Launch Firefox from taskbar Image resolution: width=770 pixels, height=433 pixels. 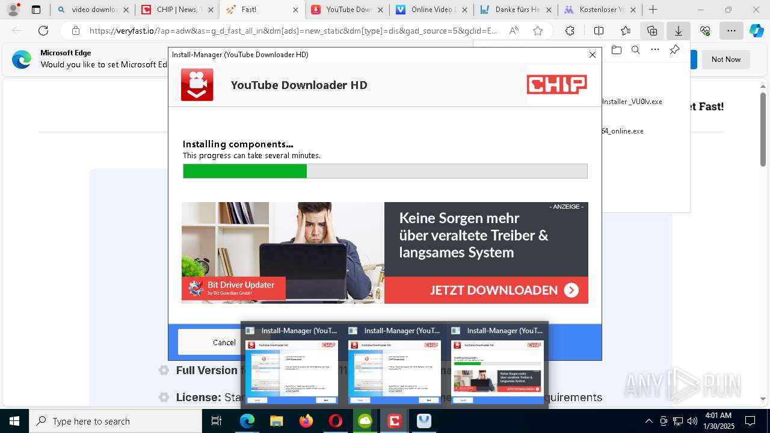pos(306,421)
